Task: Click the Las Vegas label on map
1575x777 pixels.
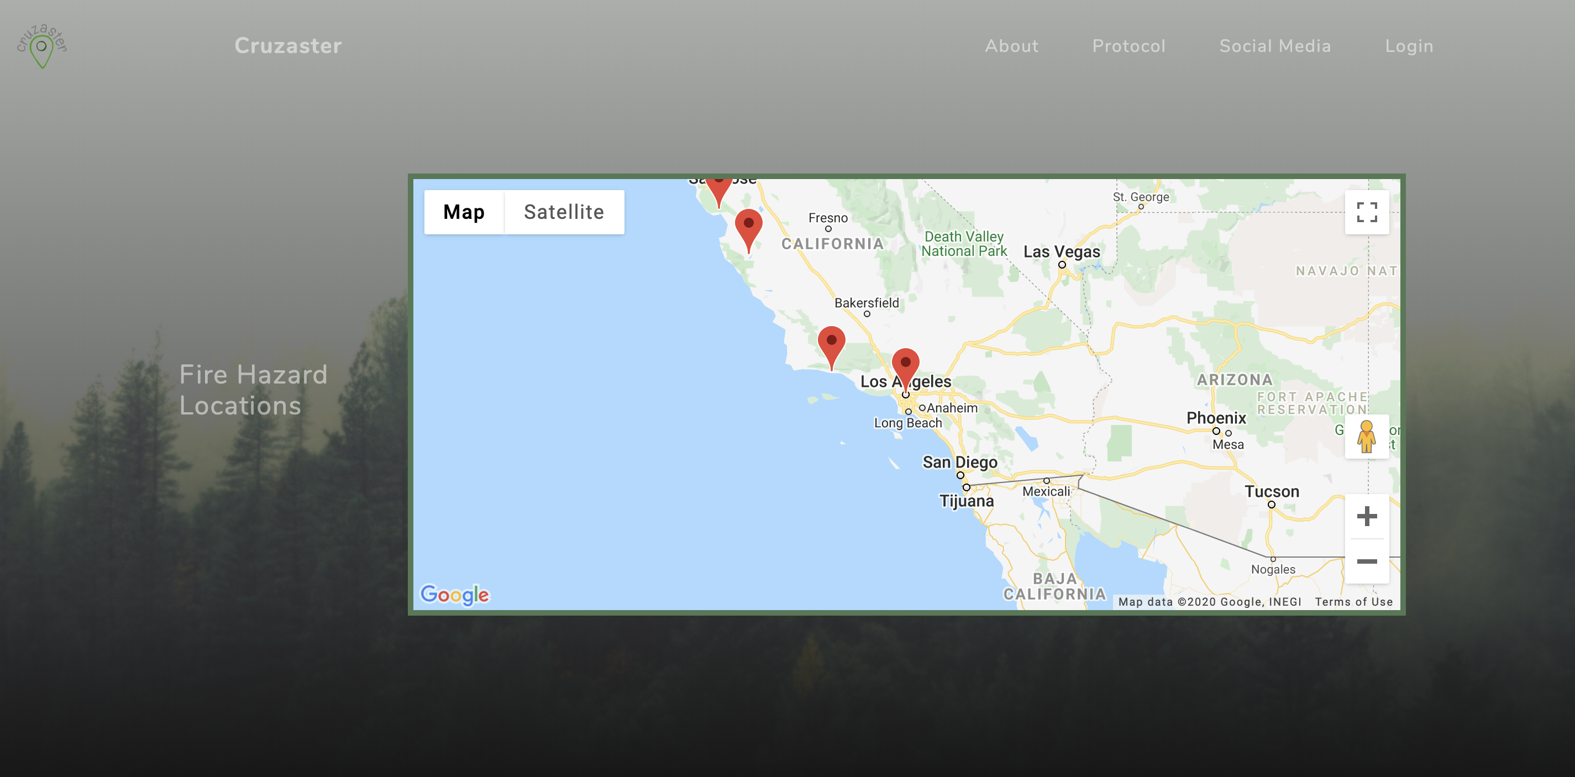Action: pyautogui.click(x=1062, y=252)
